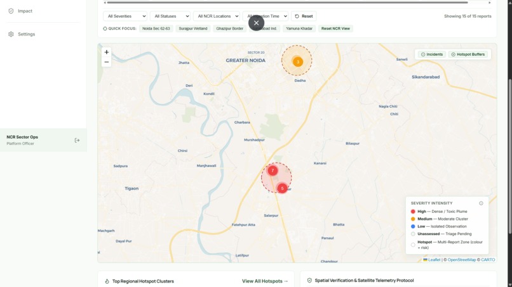
Task: Zoom in on the map
Action: click(107, 52)
